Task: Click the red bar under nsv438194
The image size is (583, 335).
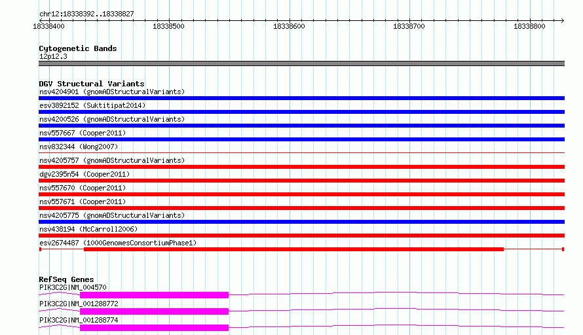Action: point(301,236)
